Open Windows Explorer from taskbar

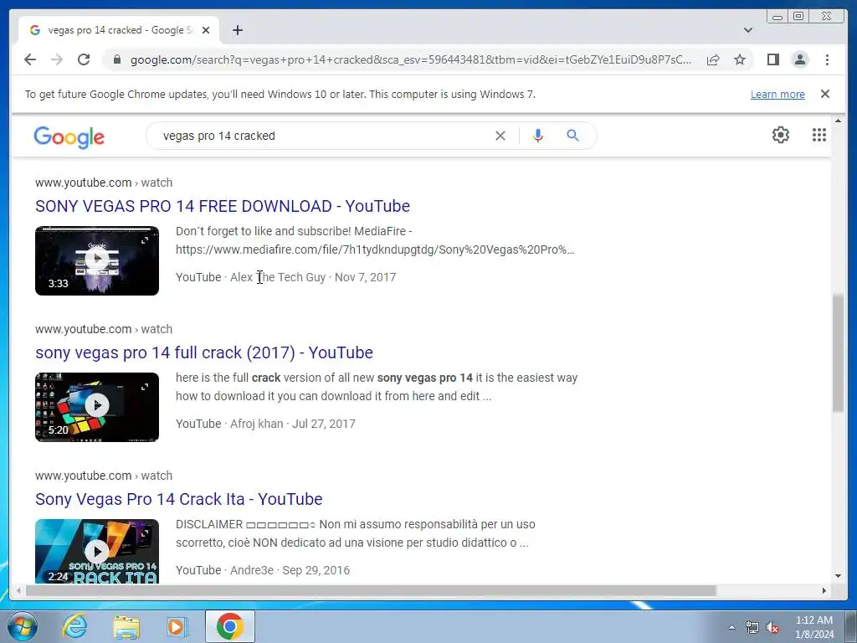tap(126, 626)
